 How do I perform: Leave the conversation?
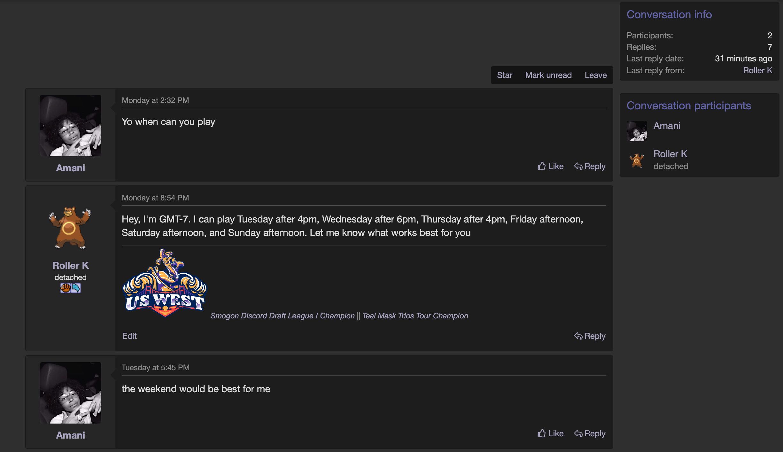click(595, 75)
